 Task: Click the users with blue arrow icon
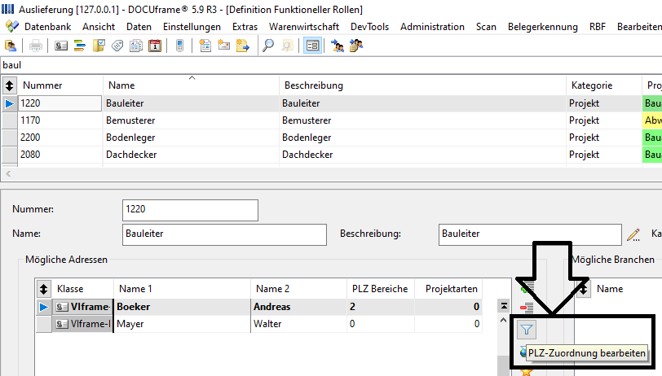[337, 46]
